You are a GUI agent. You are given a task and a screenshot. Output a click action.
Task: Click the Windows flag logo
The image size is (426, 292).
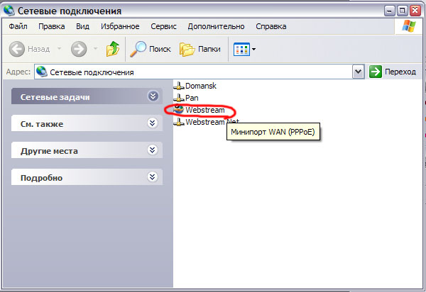click(409, 26)
